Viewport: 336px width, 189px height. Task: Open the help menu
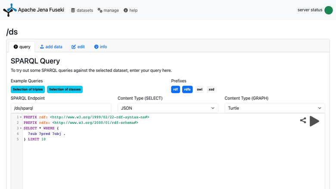[131, 10]
